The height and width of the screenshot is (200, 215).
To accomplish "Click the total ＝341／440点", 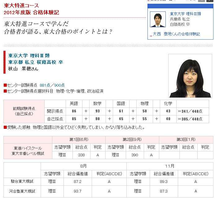I will tap(190, 111).
